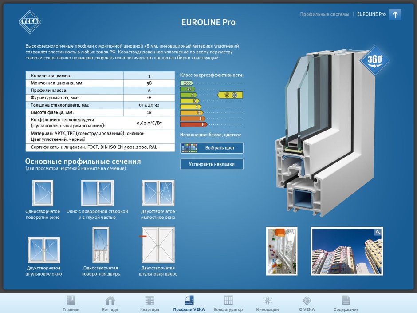417x313 pixels.
Task: Click the color palette swatch grid
Action: click(189, 148)
